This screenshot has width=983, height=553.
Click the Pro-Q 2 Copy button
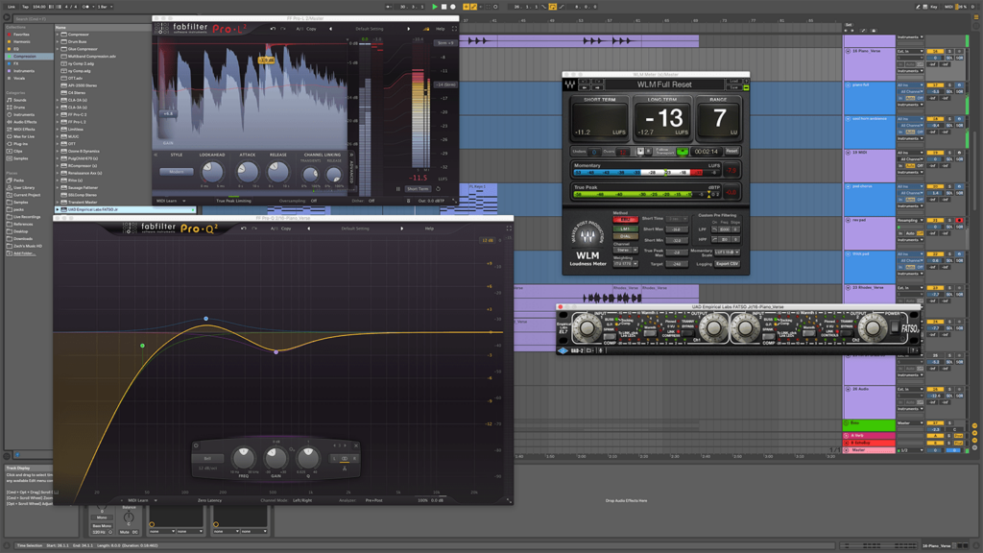point(286,228)
